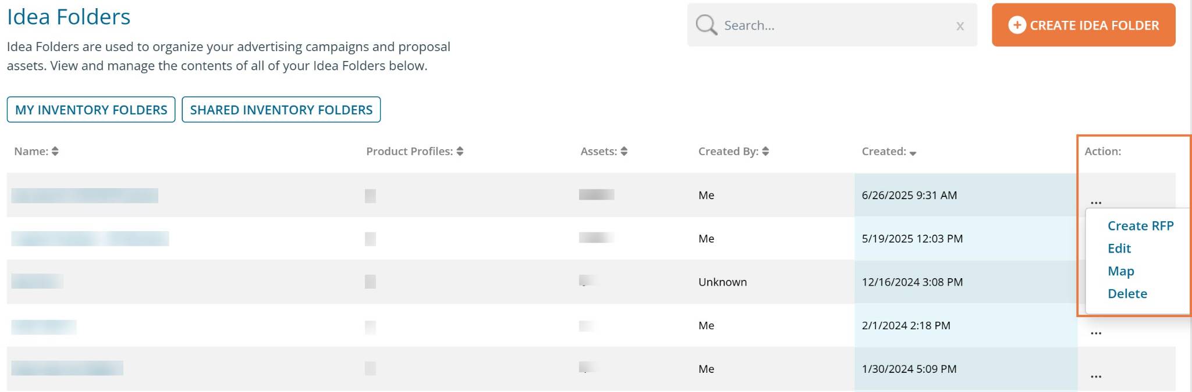Open the My Inventory Folders tab
The width and height of the screenshot is (1192, 392).
(91, 110)
